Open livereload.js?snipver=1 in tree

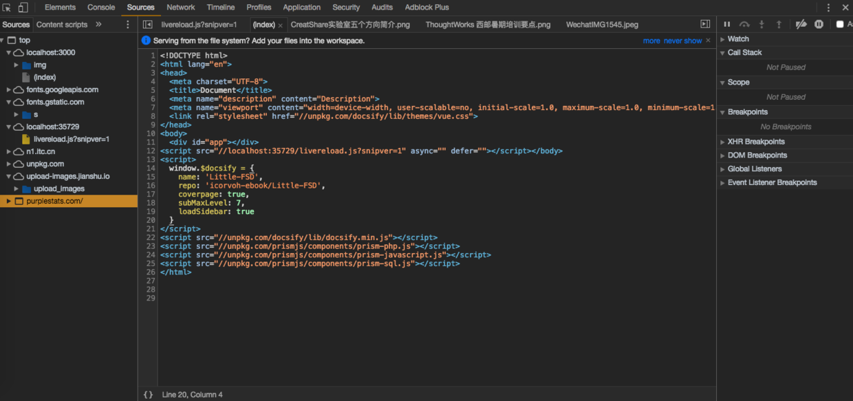tap(71, 139)
